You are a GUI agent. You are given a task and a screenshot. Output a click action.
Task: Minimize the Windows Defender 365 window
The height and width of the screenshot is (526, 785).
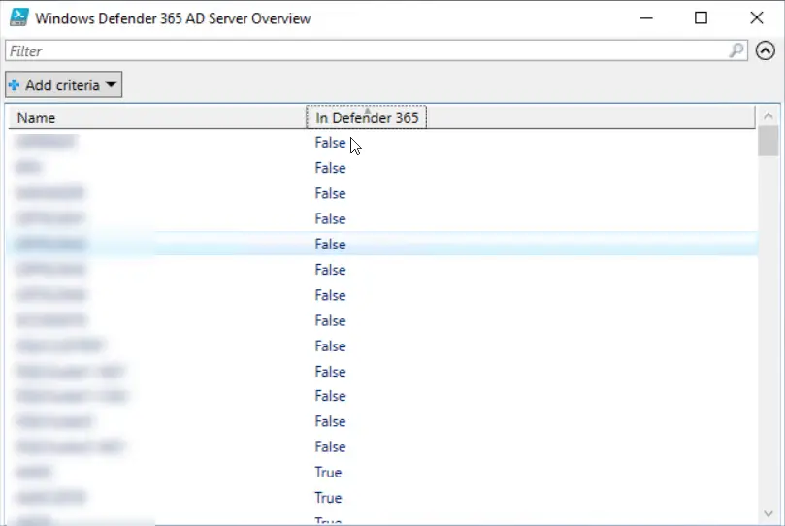[646, 18]
